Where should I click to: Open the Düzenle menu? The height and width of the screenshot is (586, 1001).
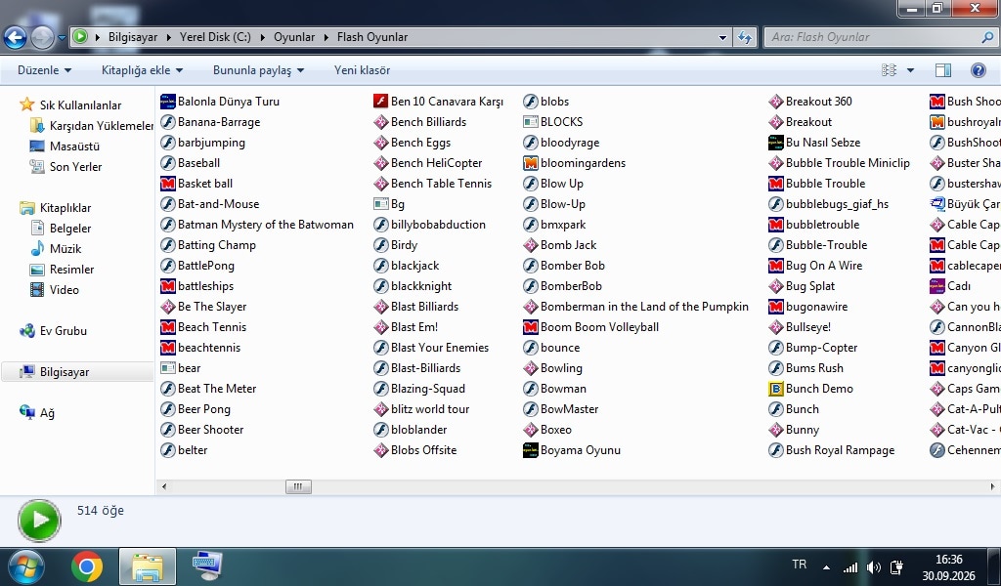pyautogui.click(x=44, y=70)
